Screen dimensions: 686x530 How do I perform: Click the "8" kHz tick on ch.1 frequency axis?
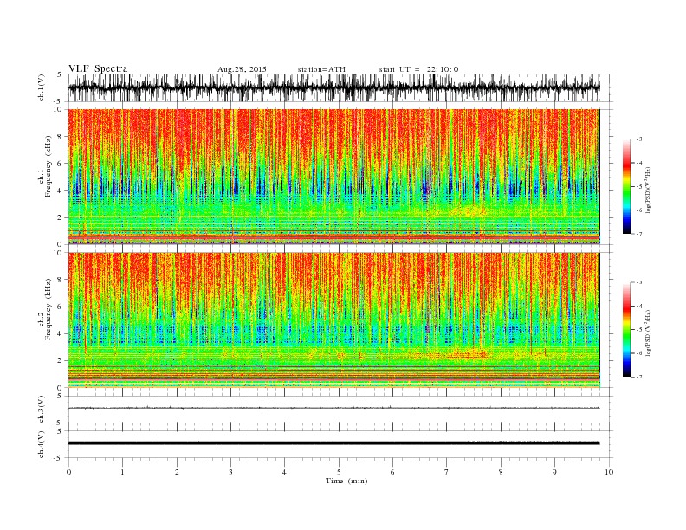(61, 137)
